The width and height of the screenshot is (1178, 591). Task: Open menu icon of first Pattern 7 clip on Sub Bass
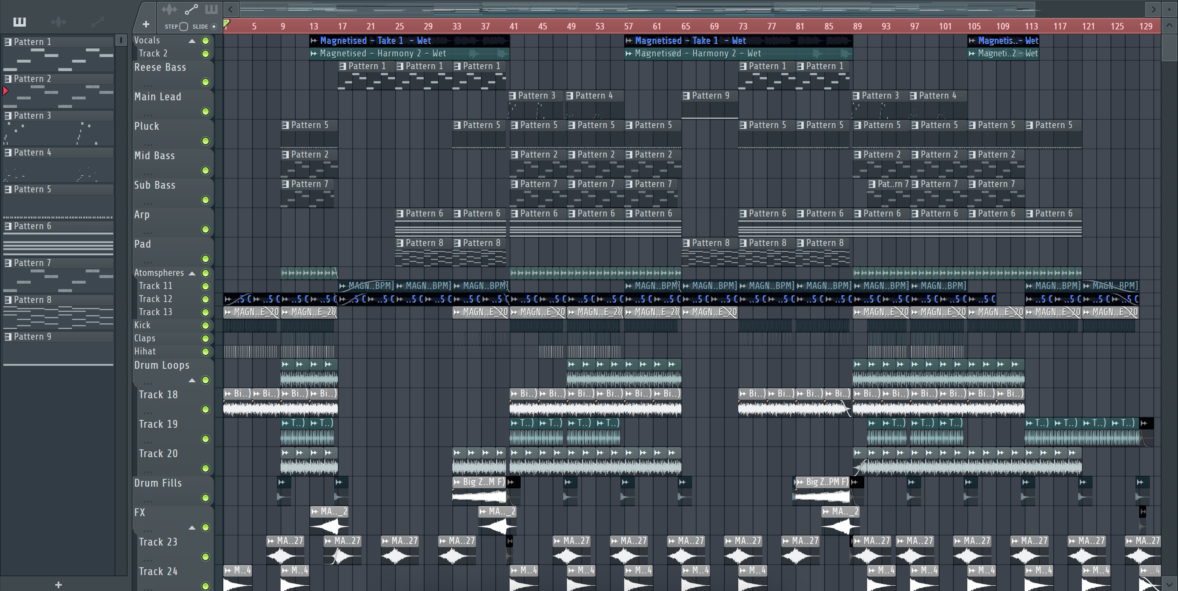coord(286,184)
